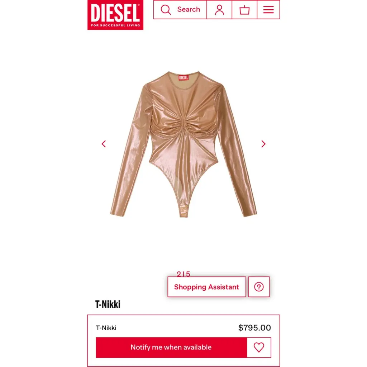Screen dimensions: 367x367
Task: Add T-Nikki to wishlist with heart
Action: point(259,347)
